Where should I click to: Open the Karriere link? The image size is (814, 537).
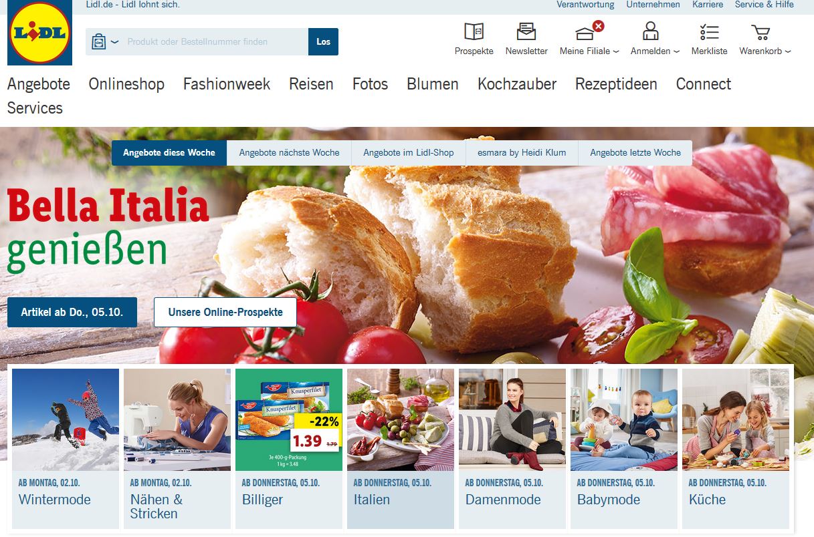pos(708,5)
